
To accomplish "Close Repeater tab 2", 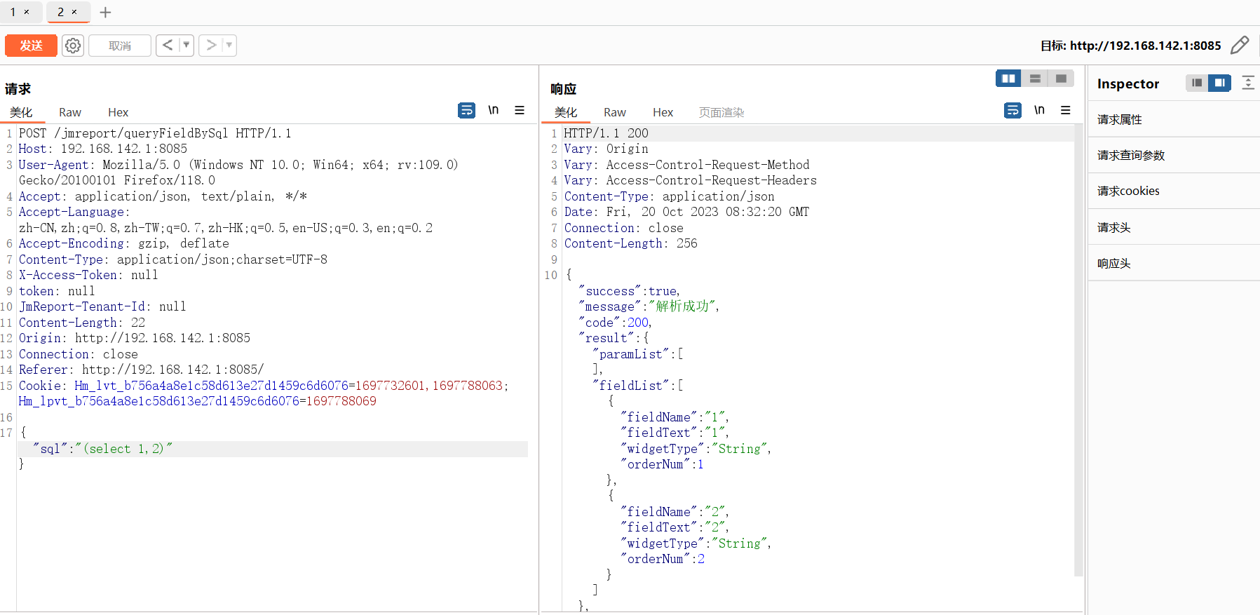I will pyautogui.click(x=74, y=12).
